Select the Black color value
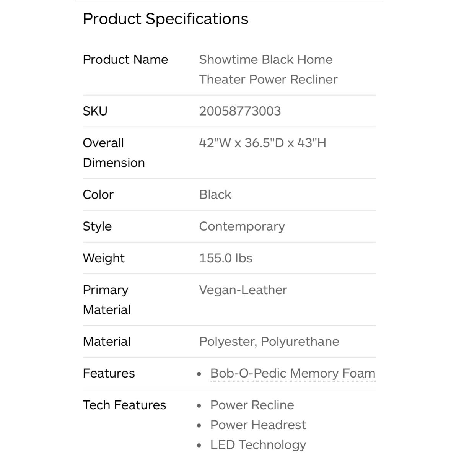The width and height of the screenshot is (459, 459). click(x=215, y=195)
